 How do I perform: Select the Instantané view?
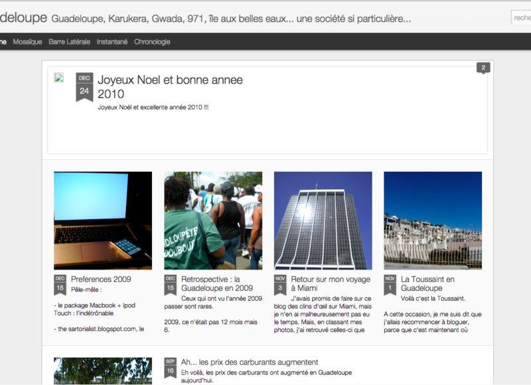click(112, 42)
